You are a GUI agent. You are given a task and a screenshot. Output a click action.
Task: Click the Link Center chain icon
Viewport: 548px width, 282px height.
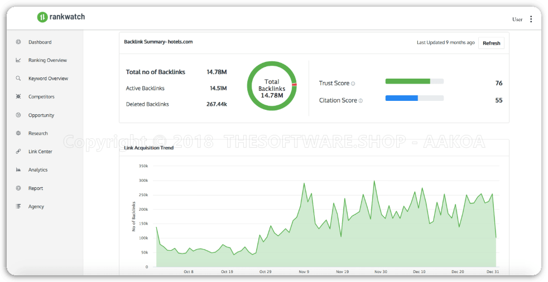(x=18, y=152)
